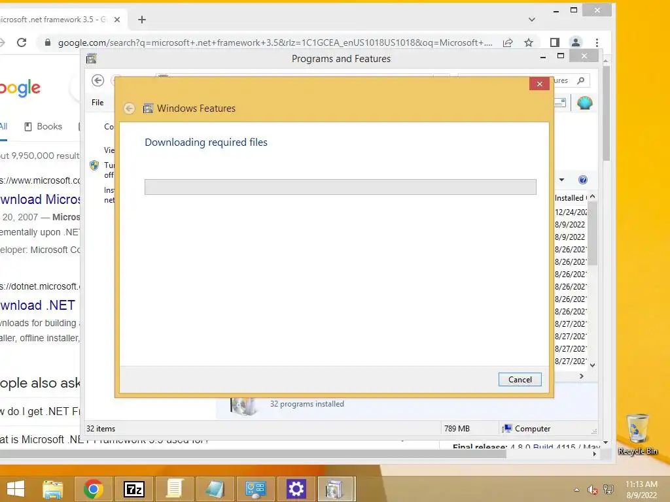Click the Windows Features title icon
670x502 pixels.
coord(148,109)
